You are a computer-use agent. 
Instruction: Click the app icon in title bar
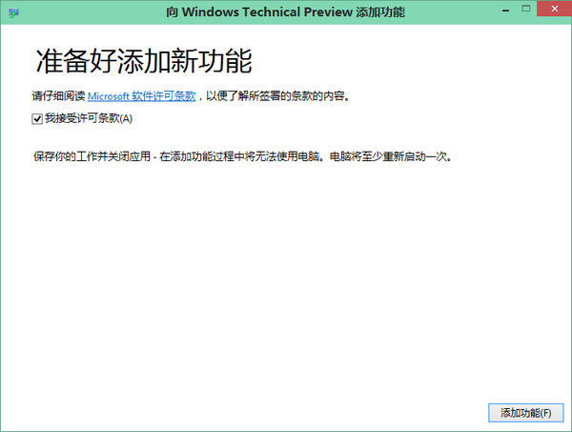13,12
